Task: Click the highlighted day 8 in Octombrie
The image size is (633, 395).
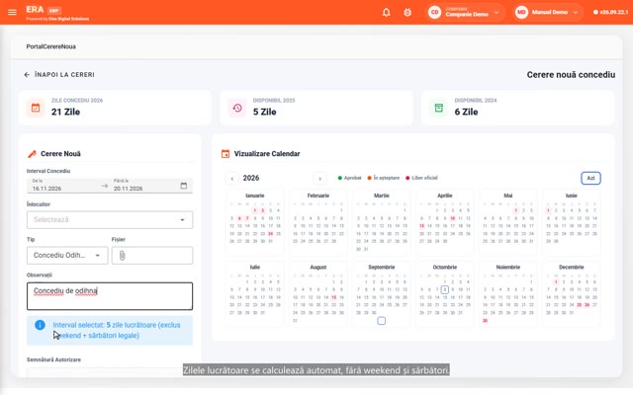Action: (x=445, y=289)
